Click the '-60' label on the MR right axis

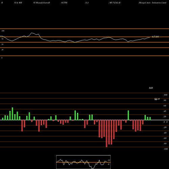(x=165, y=138)
